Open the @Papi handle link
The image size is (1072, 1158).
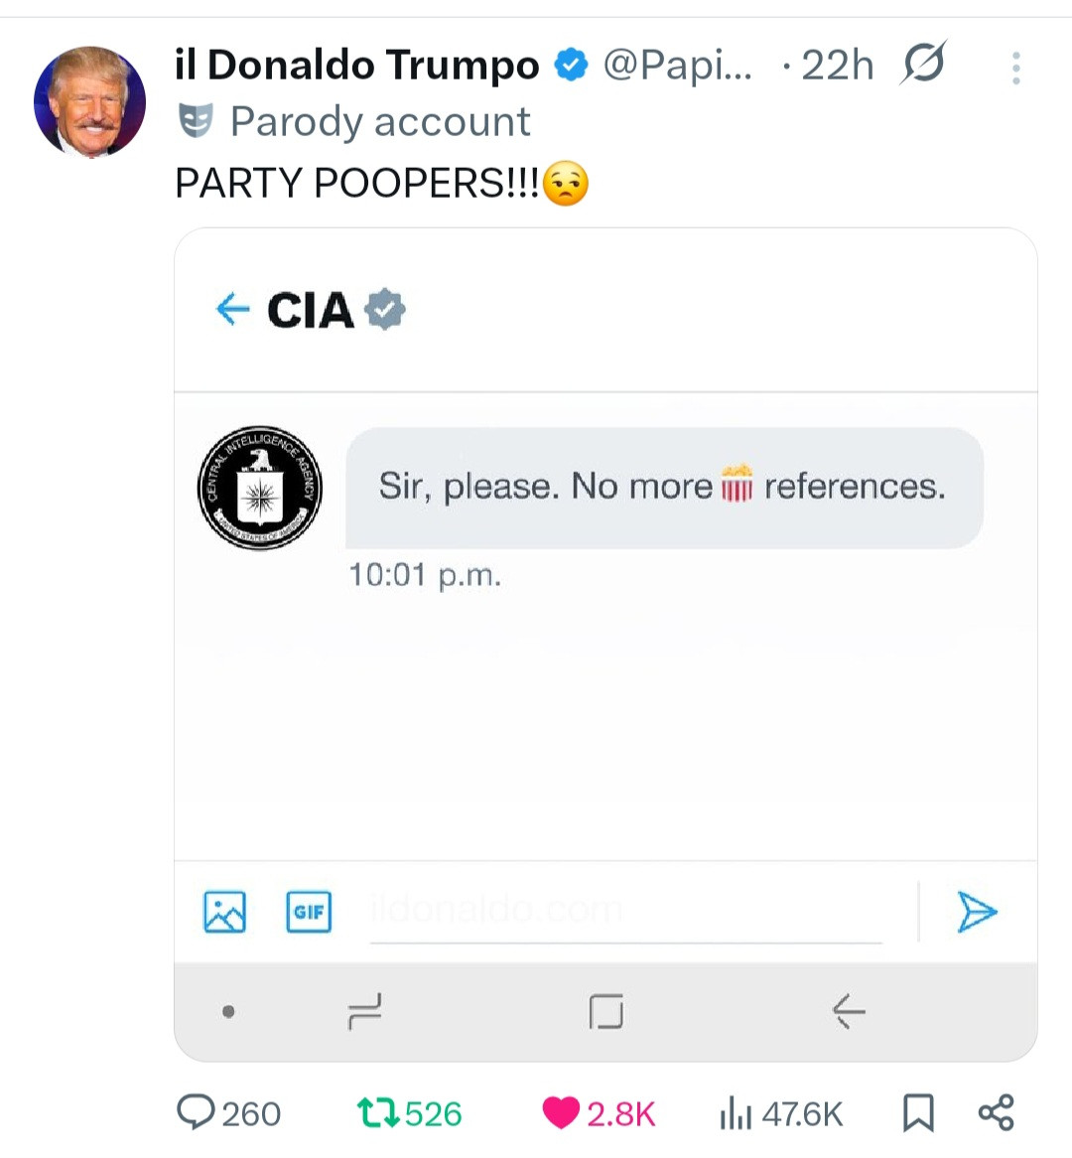pyautogui.click(x=678, y=66)
